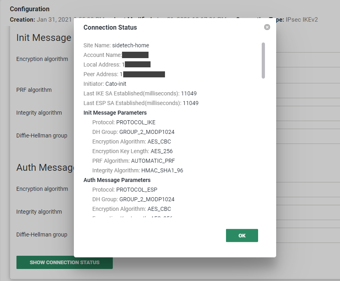This screenshot has height=281, width=340.
Task: Click the 'Peer Address' label
Action: click(x=101, y=74)
